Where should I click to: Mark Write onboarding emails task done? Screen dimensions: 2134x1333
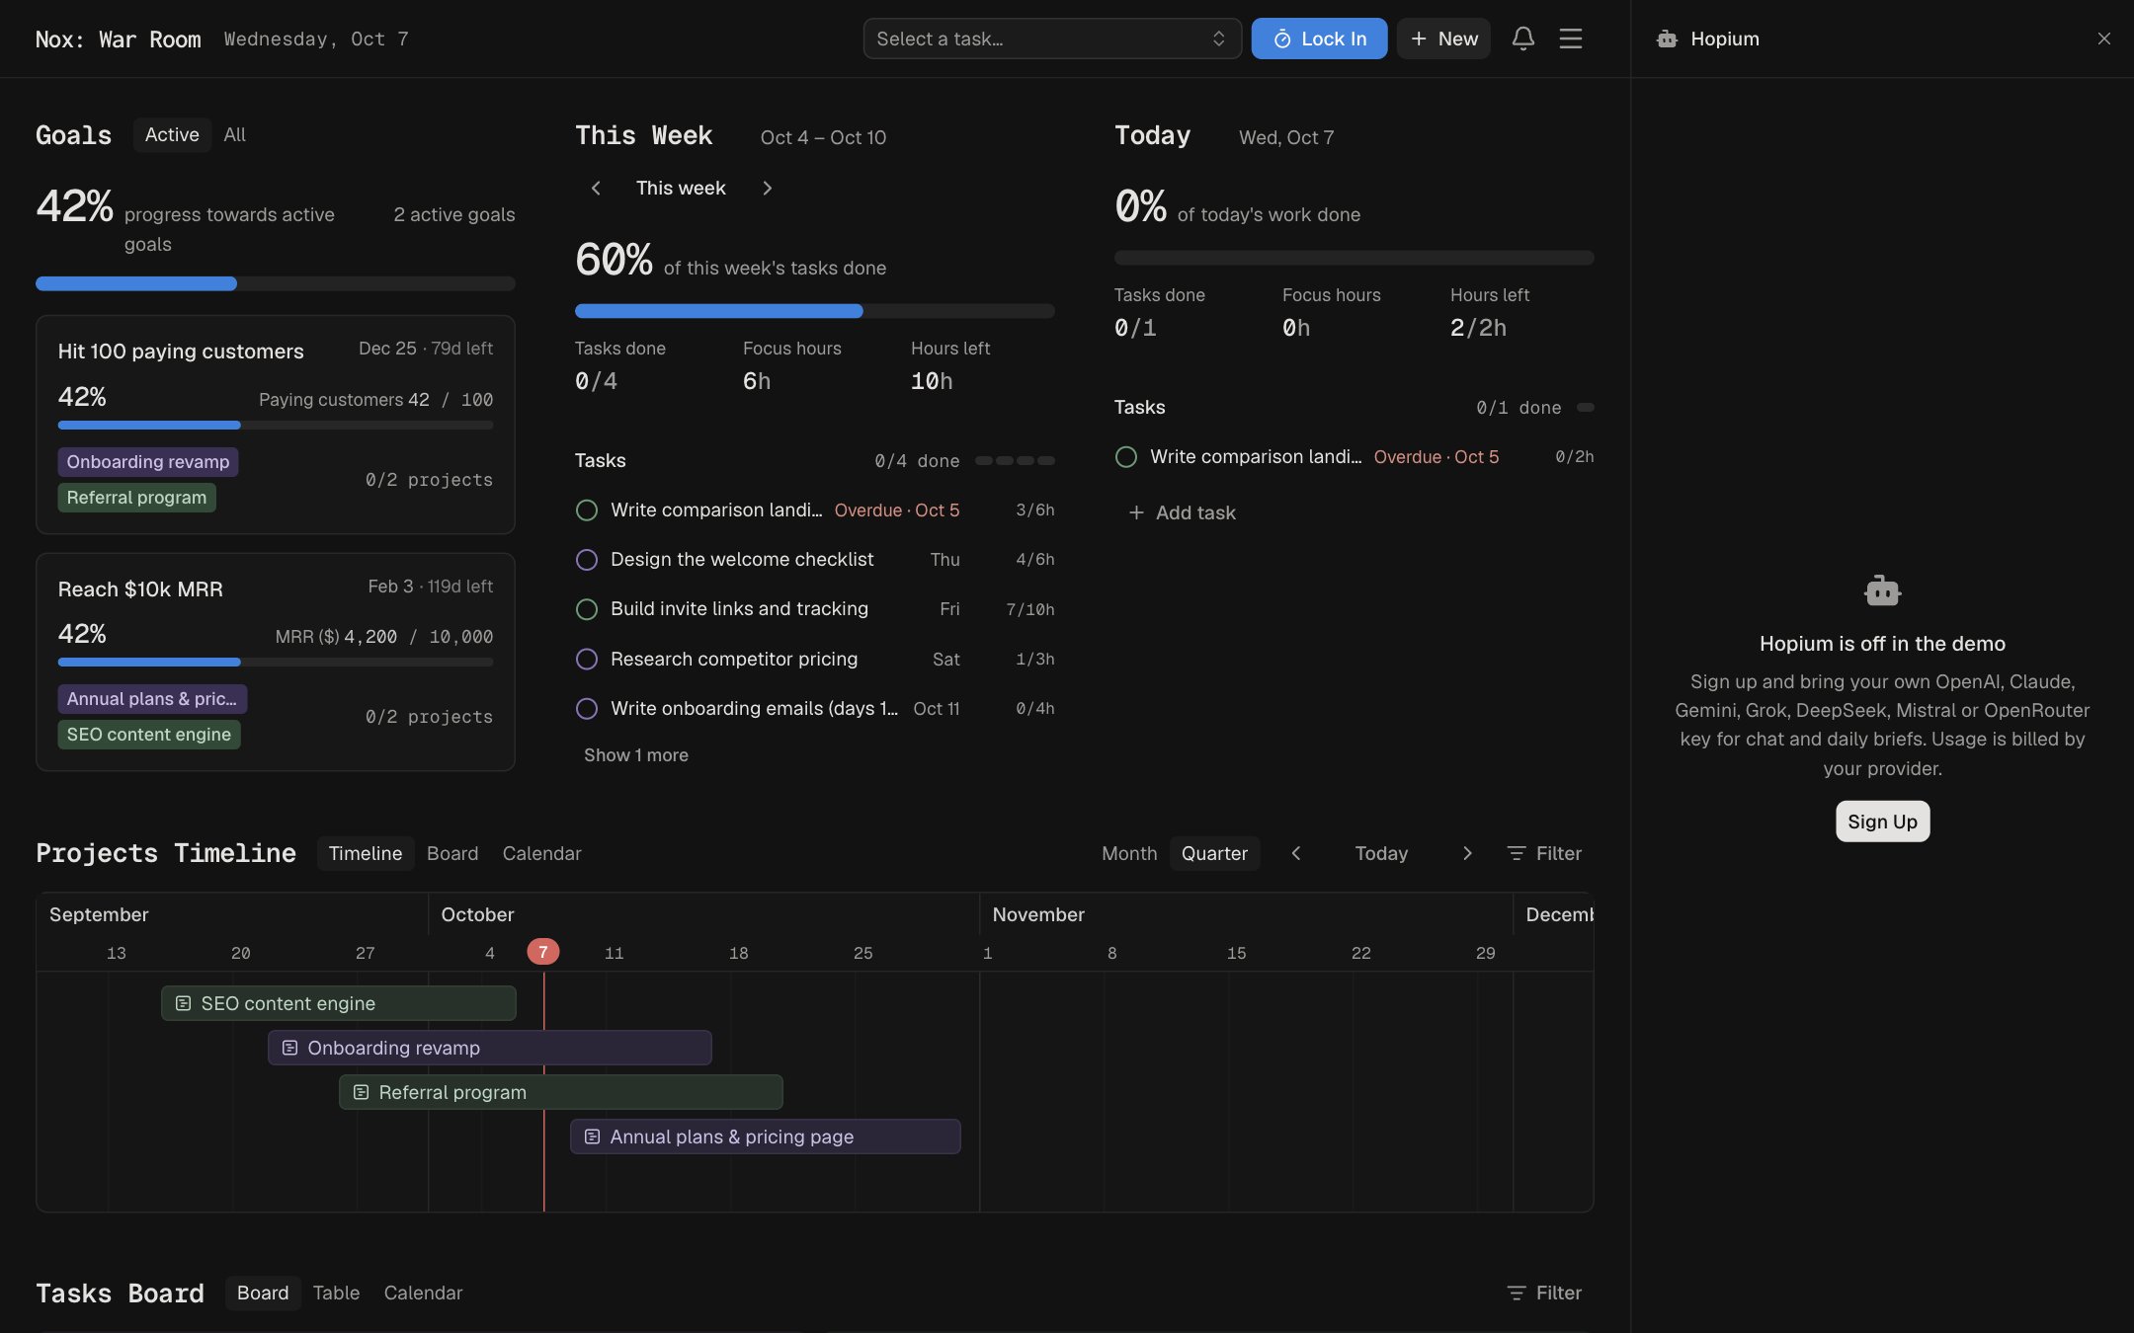(586, 708)
